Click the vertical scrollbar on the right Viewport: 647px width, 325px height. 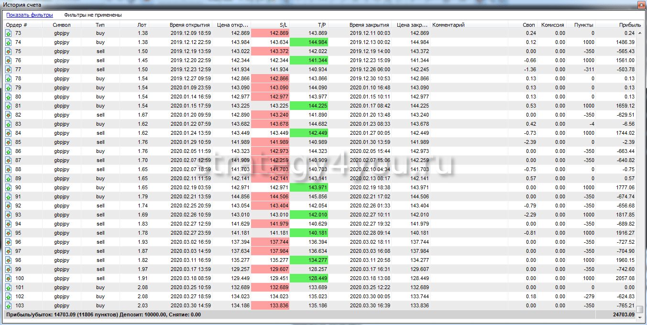tap(640, 167)
